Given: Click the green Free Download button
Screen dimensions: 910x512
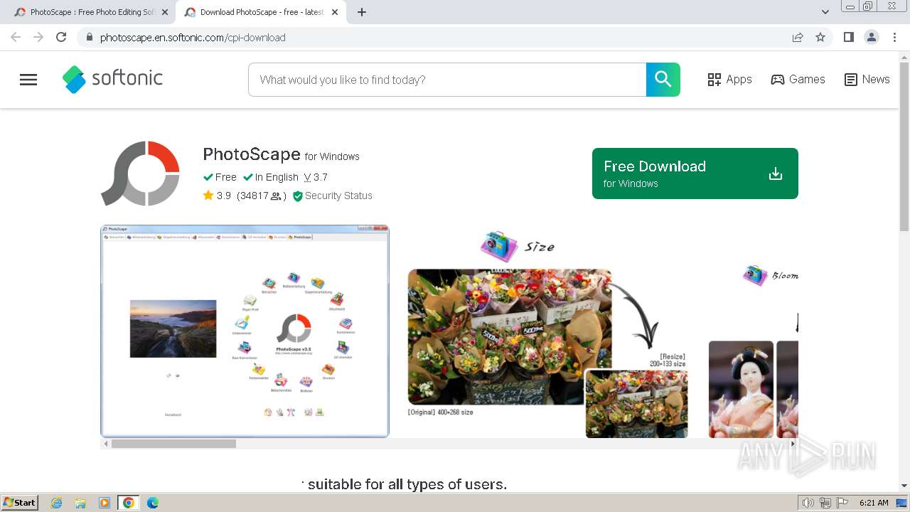Looking at the screenshot, I should pyautogui.click(x=695, y=174).
